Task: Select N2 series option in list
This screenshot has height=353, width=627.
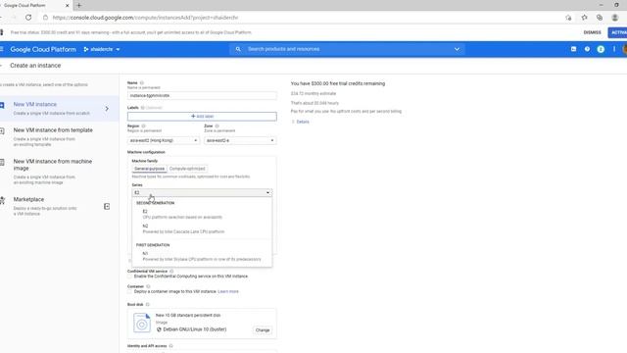Action: pyautogui.click(x=202, y=228)
